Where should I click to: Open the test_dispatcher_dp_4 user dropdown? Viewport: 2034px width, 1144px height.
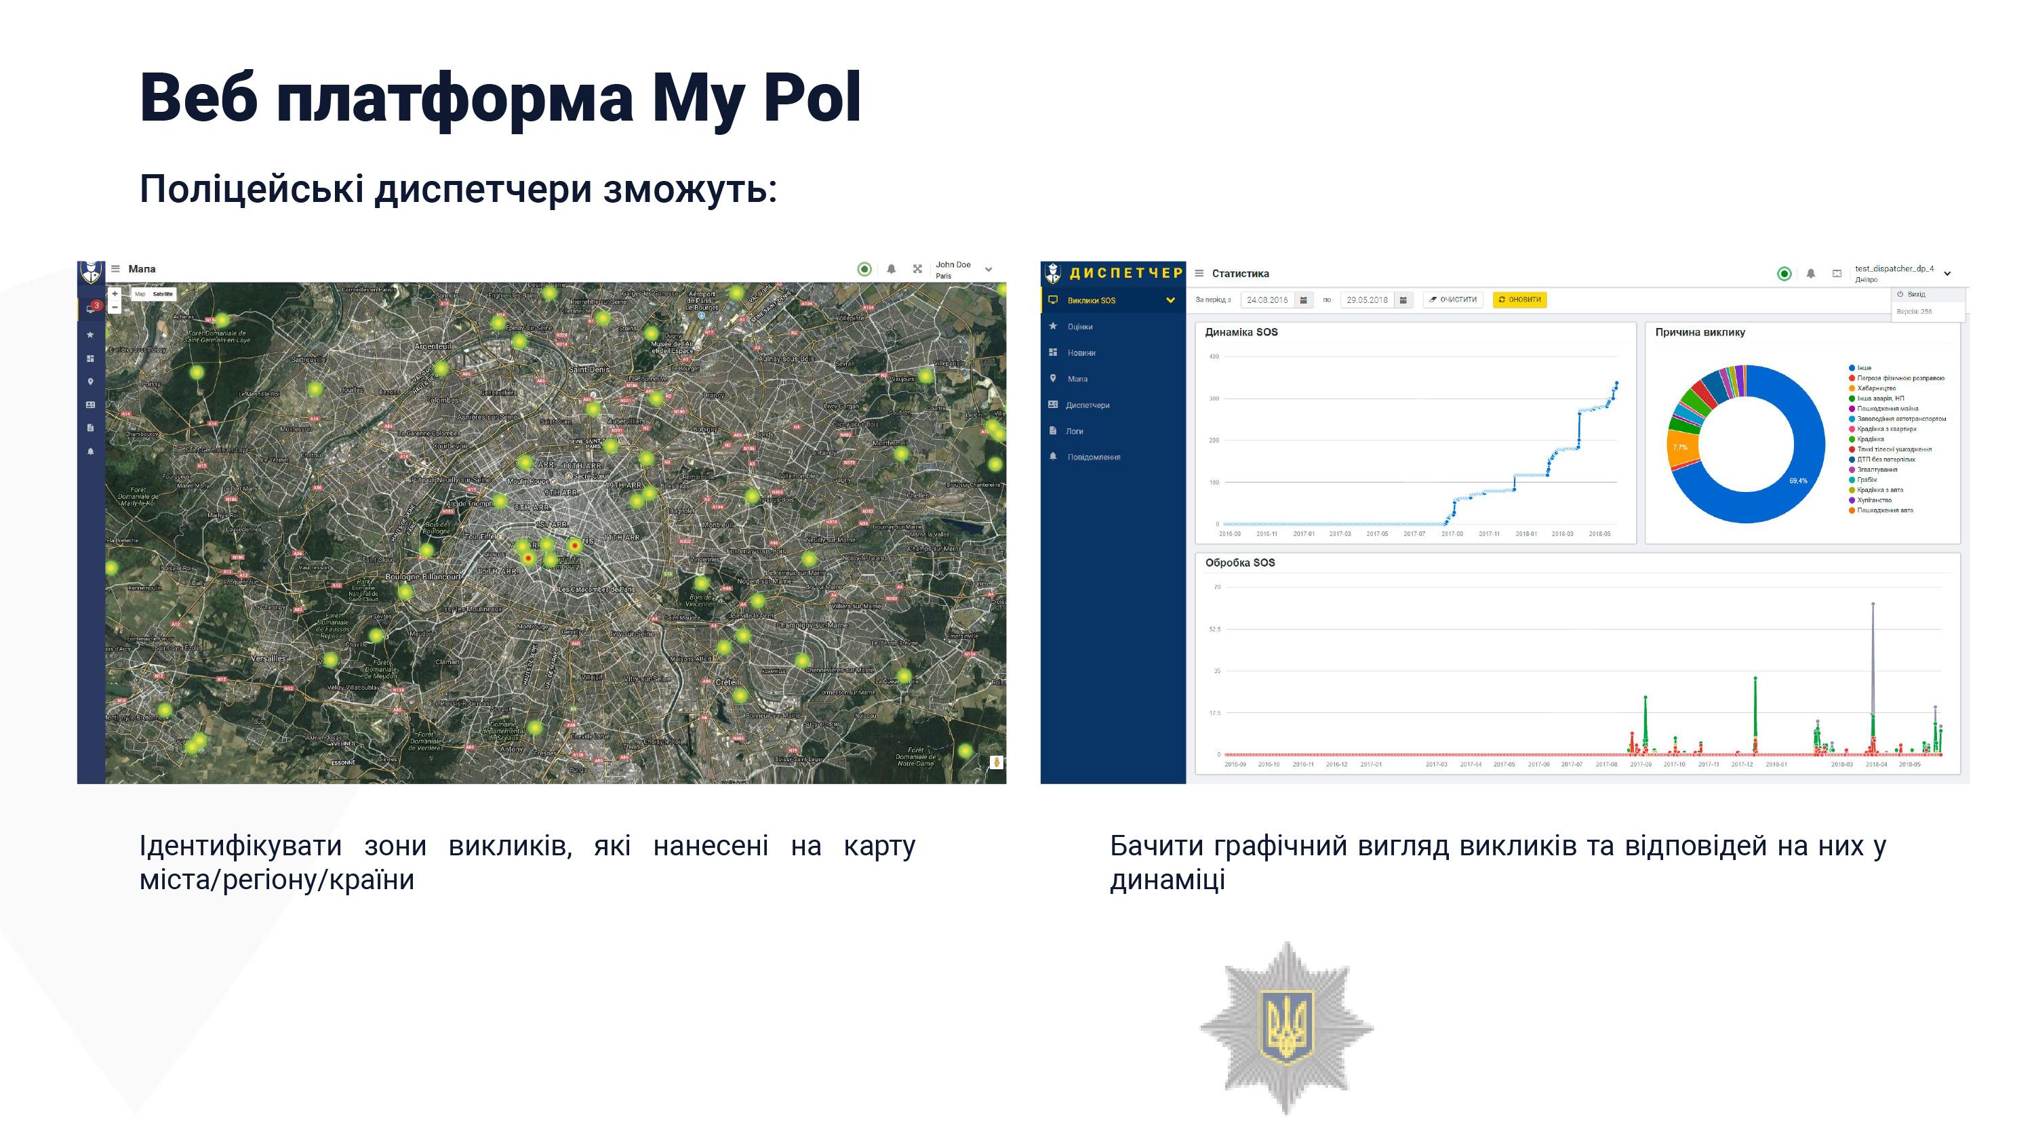pyautogui.click(x=1947, y=274)
